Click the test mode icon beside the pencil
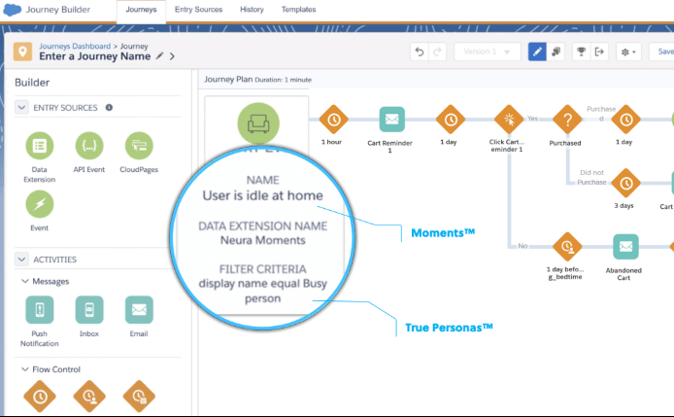Image resolution: width=674 pixels, height=417 pixels. 556,52
